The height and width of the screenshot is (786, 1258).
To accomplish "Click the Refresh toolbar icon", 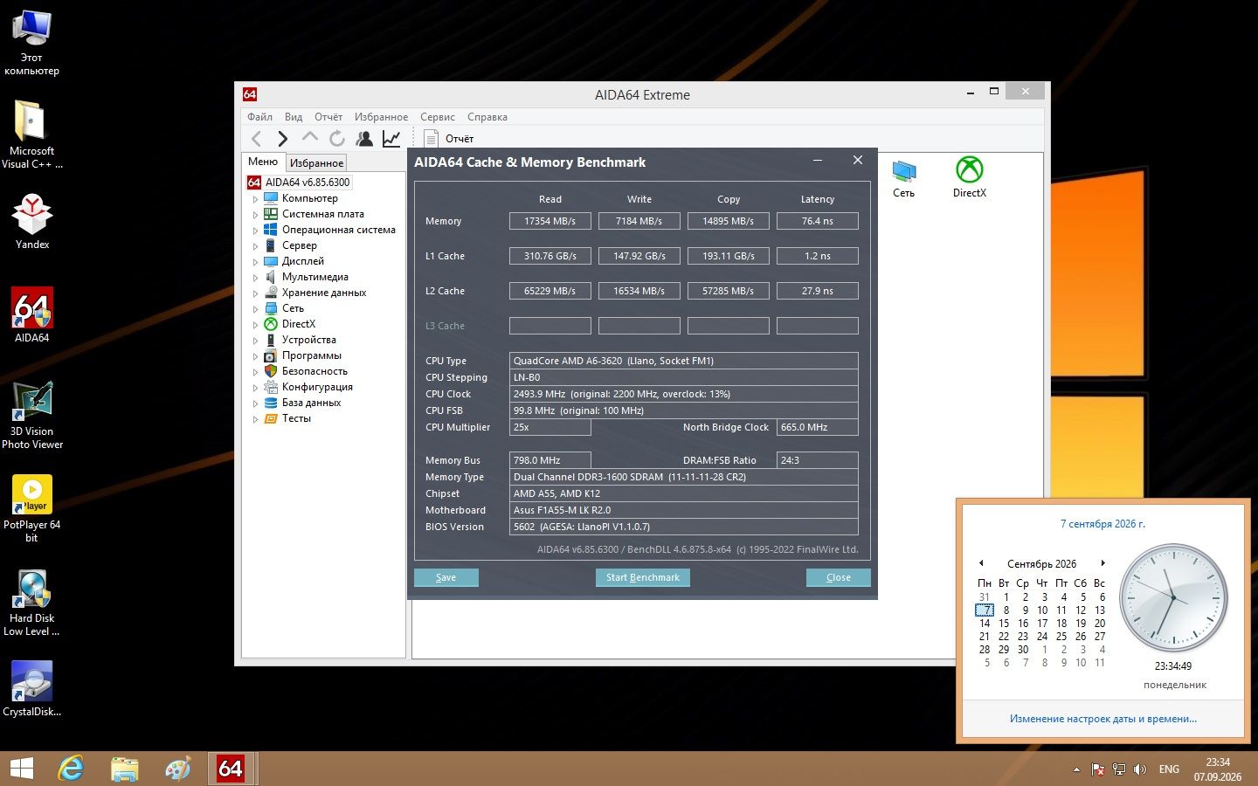I will click(337, 138).
